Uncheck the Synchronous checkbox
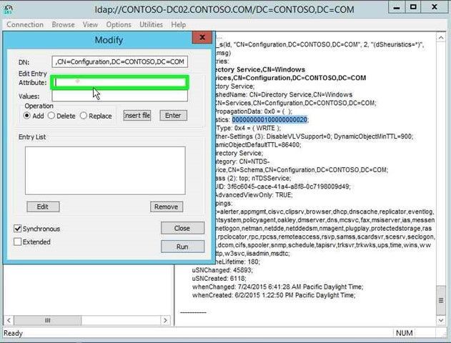The width and height of the screenshot is (451, 343). tap(18, 229)
